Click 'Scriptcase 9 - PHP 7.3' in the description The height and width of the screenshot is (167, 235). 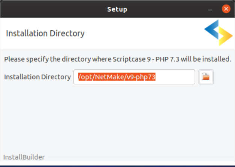tap(146, 59)
